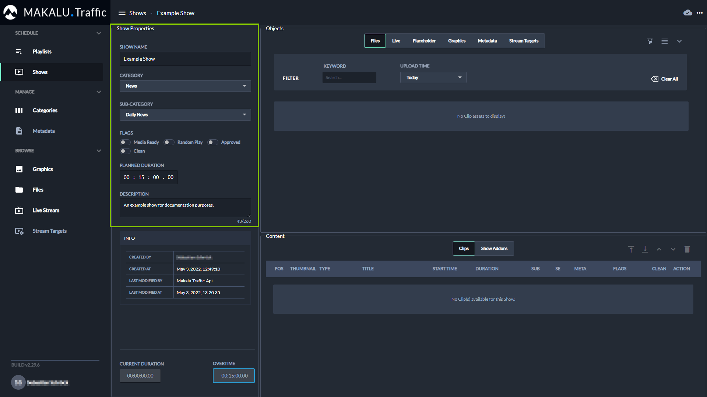Select the Clips content tab

point(464,248)
